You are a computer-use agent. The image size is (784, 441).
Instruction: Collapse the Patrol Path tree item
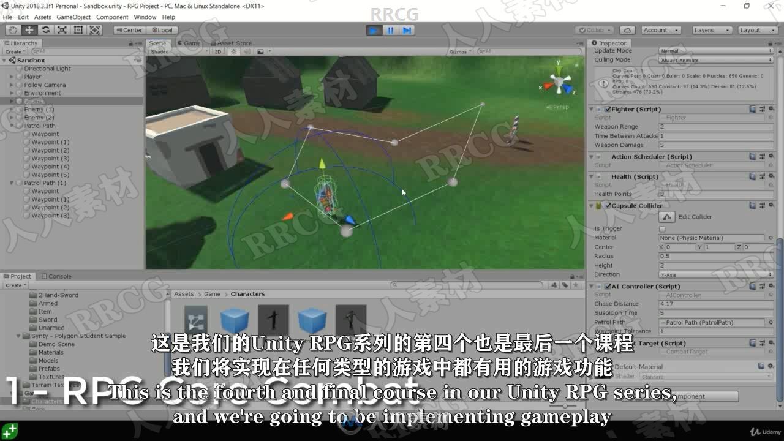pyautogui.click(x=12, y=126)
